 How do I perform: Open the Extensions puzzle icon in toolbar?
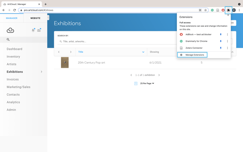(x=228, y=10)
